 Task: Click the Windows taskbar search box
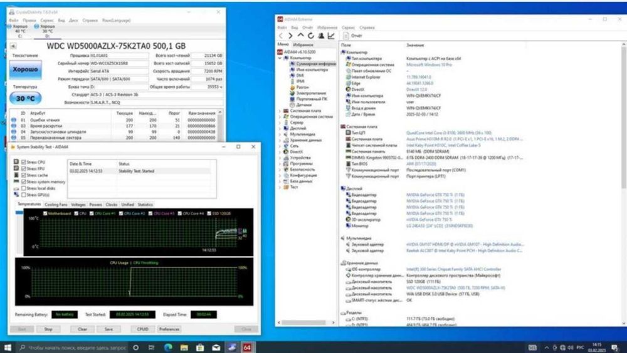click(73, 347)
